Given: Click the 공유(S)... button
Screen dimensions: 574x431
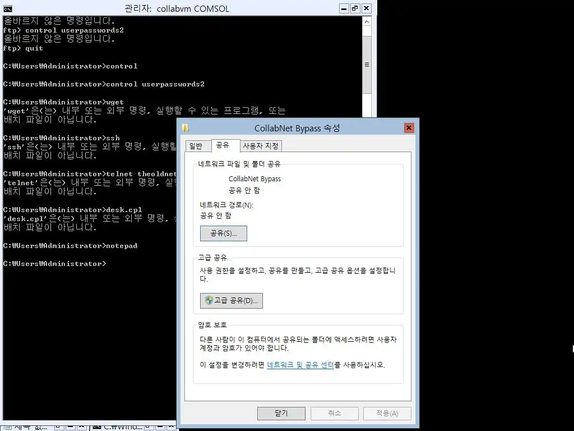Looking at the screenshot, I should 224,233.
